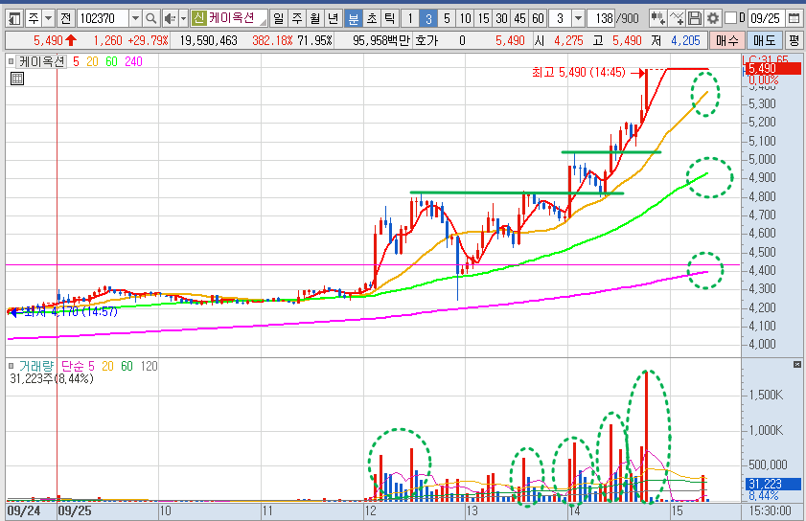
Task: Click the stock code input field 102370
Action: [104, 19]
